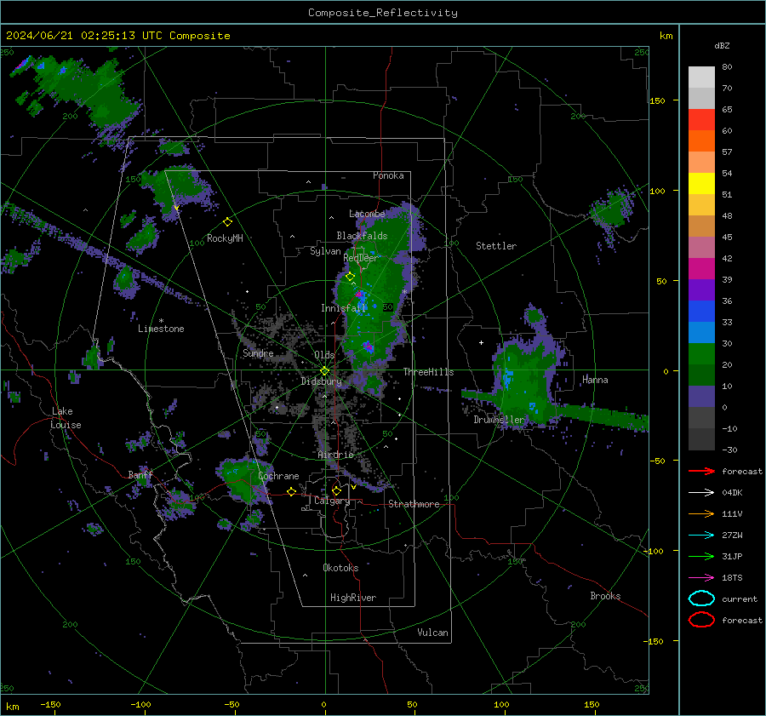Click the RockyMH label

coord(225,238)
